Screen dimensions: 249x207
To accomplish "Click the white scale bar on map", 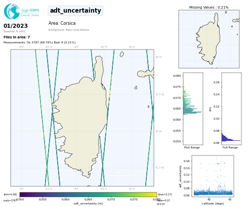I will pos(121,175).
